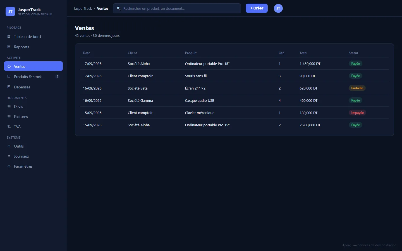The width and height of the screenshot is (402, 251).
Task: Click the stock alert badge showing 3
Action: (x=57, y=77)
